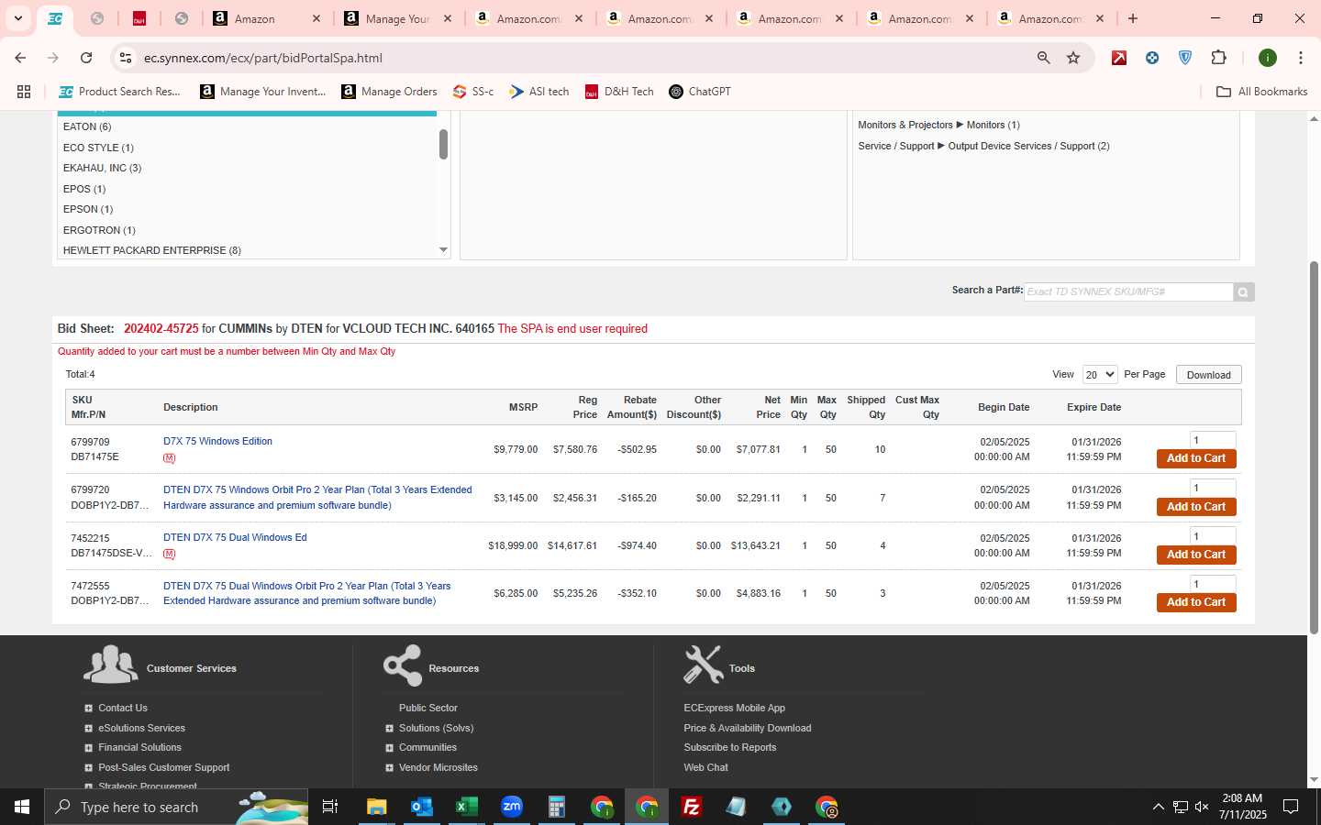Select EATON (6) in vendor list
Screen dimensions: 1321x825
pyautogui.click(x=87, y=126)
